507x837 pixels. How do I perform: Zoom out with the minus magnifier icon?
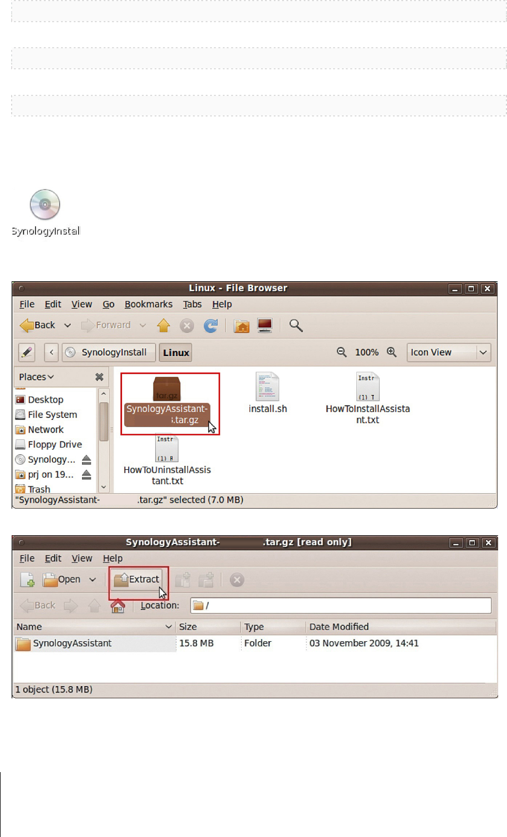click(x=342, y=352)
